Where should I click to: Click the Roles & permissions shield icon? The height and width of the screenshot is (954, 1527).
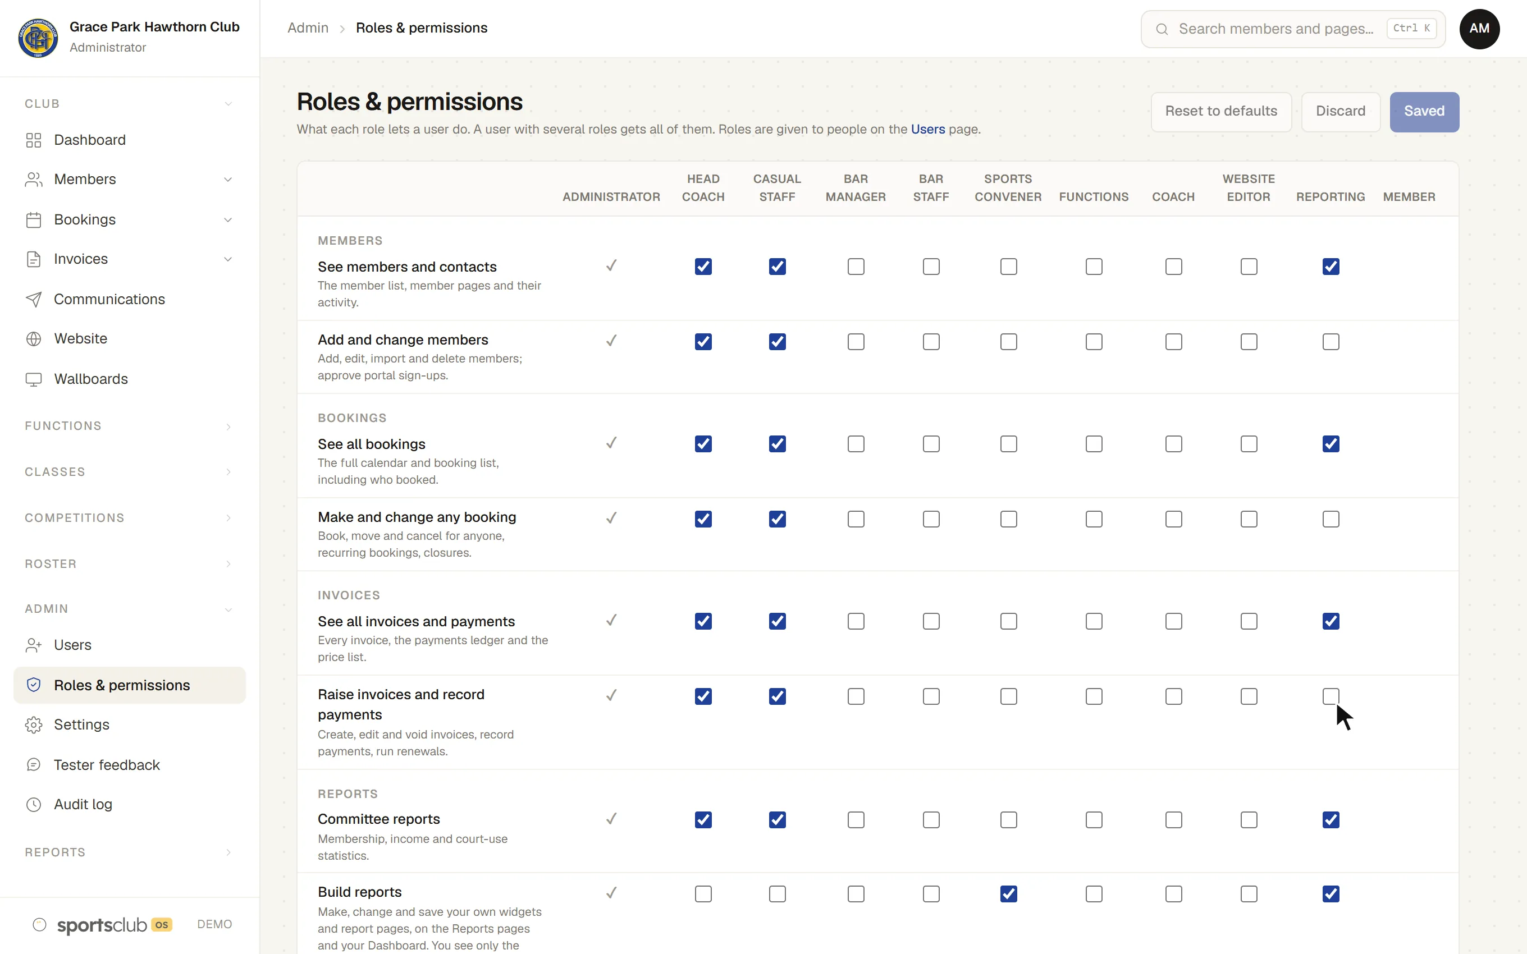click(34, 685)
